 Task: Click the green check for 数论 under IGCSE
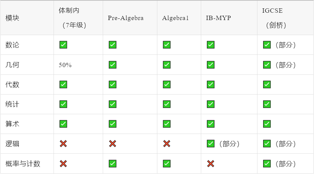point(267,45)
